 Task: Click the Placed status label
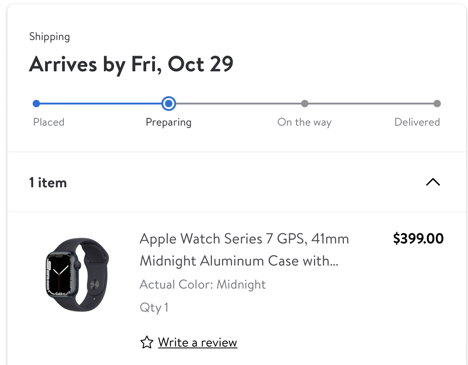tap(49, 122)
